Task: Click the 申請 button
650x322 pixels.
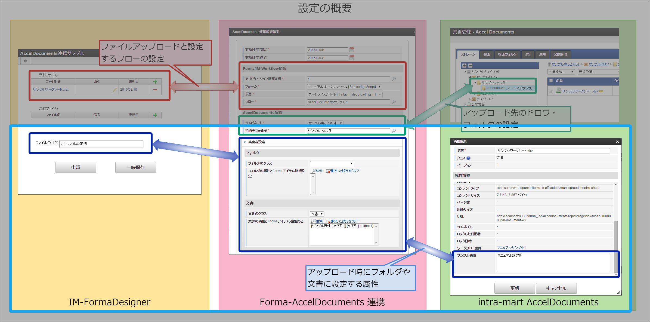Action: tap(76, 167)
